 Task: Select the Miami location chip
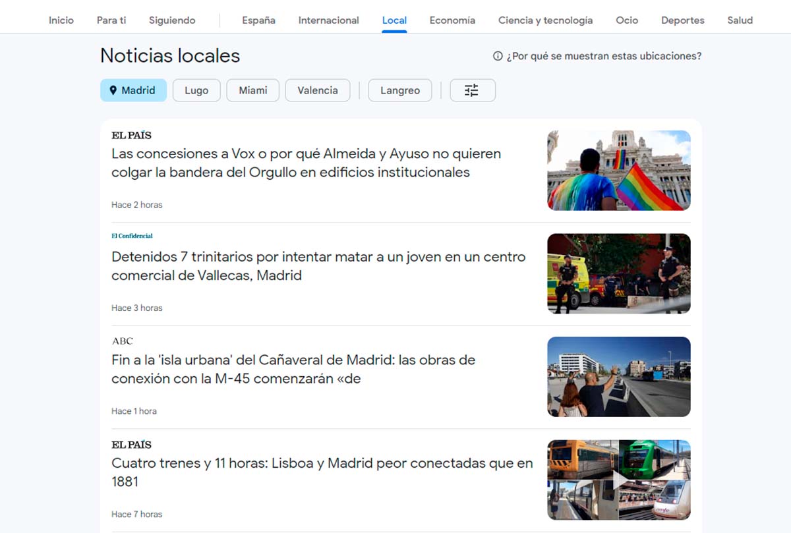pos(252,90)
